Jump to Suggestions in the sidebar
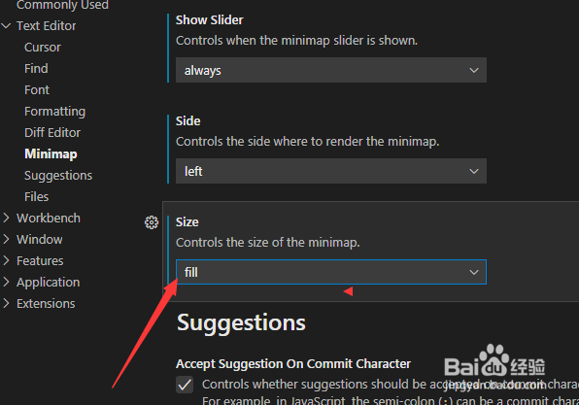This screenshot has height=405, width=579. click(x=58, y=176)
